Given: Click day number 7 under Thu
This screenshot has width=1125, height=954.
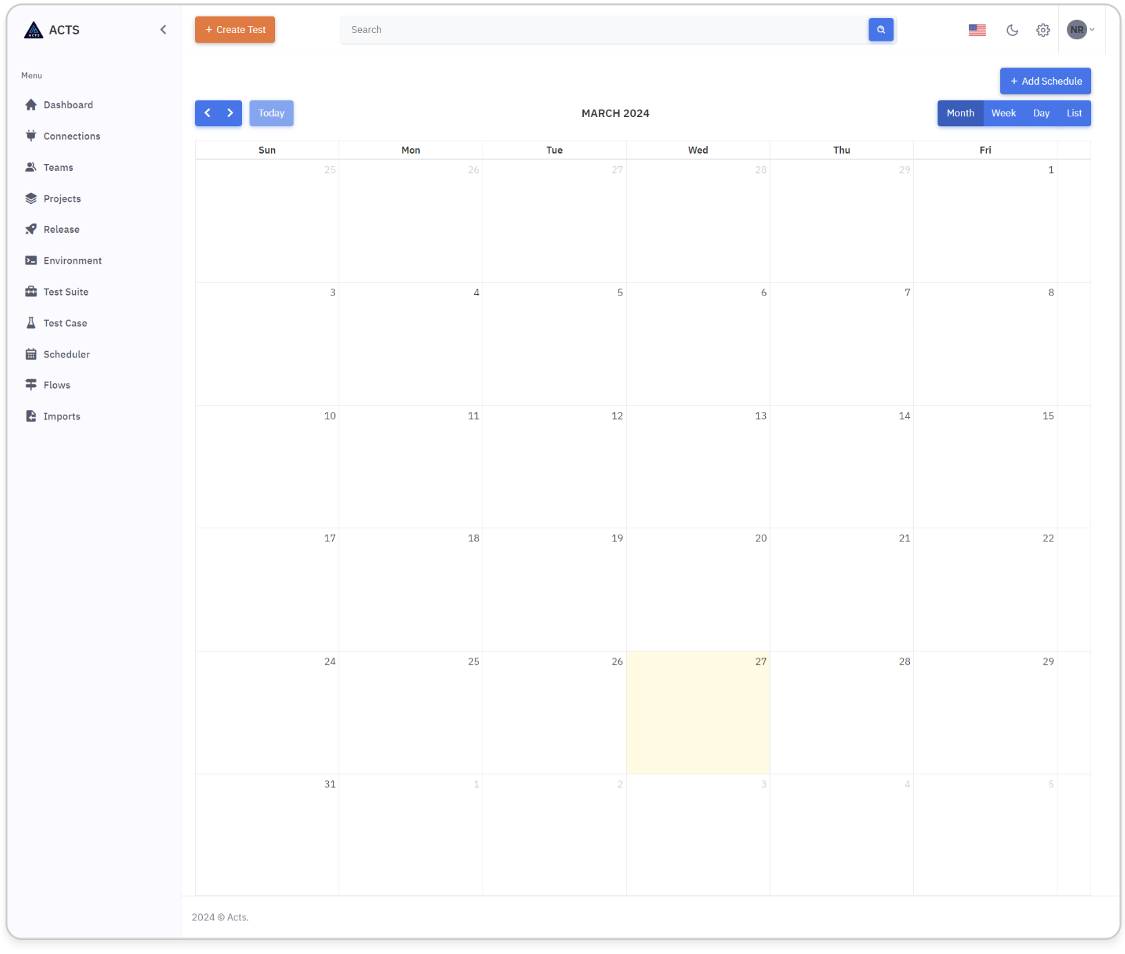Looking at the screenshot, I should coord(908,293).
